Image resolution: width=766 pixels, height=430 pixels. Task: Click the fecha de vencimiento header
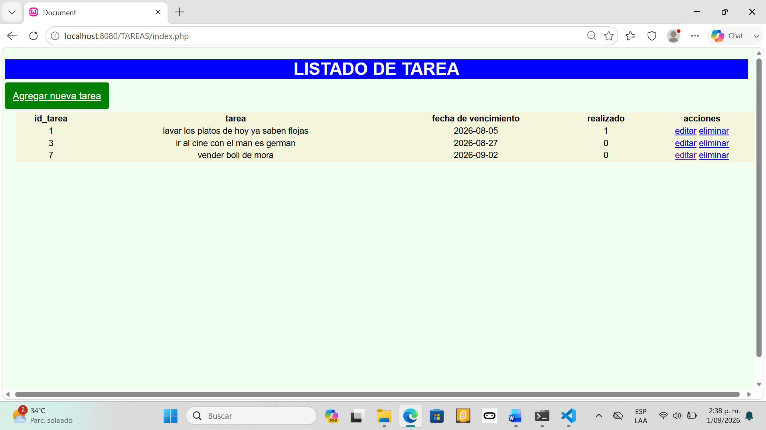pyautogui.click(x=476, y=119)
